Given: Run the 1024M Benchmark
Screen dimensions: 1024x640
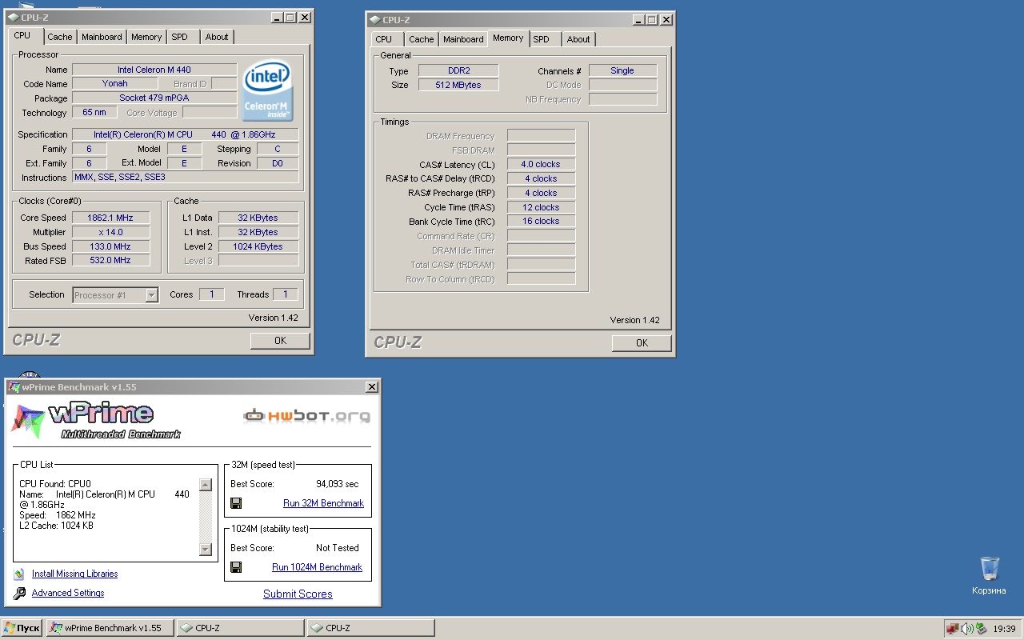Looking at the screenshot, I should pos(317,567).
